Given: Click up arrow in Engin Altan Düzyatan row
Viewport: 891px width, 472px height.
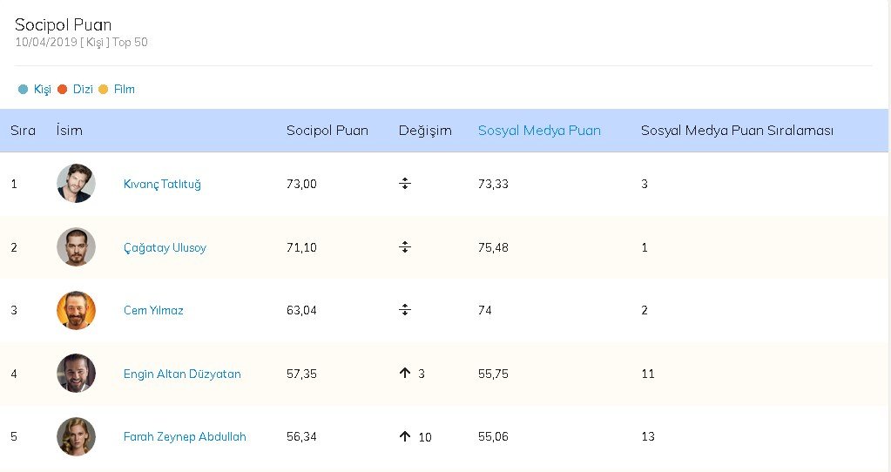Looking at the screenshot, I should pos(405,373).
